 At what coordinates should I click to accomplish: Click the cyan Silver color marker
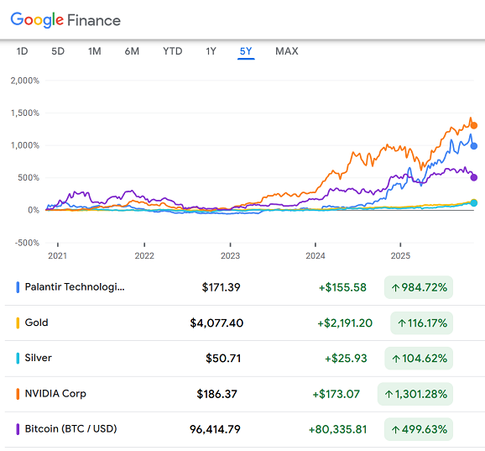point(18,359)
